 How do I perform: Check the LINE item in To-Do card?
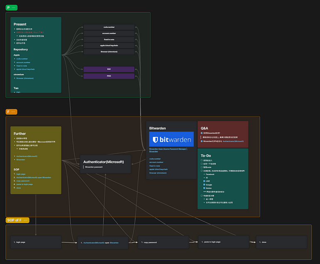click(x=204, y=181)
